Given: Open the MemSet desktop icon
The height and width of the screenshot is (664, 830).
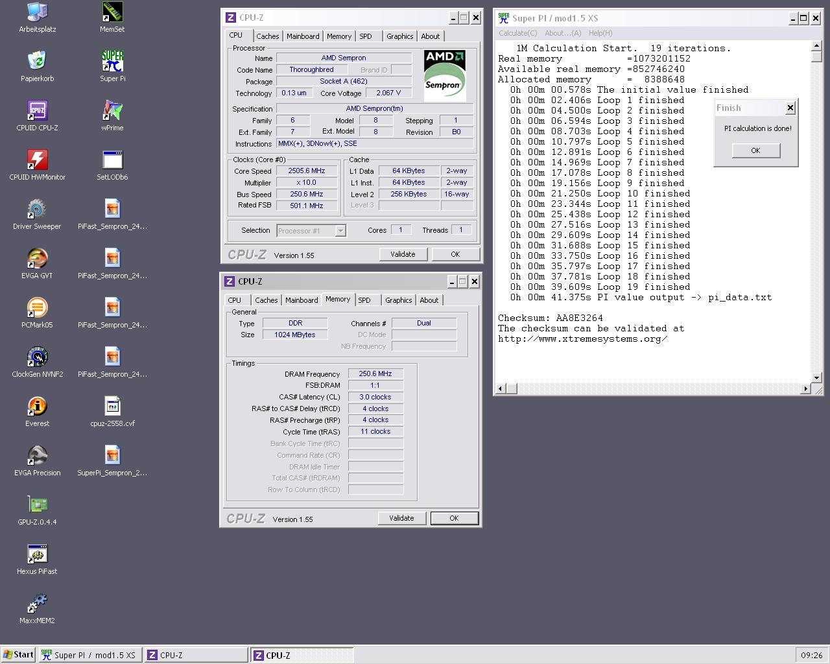Looking at the screenshot, I should click(112, 18).
